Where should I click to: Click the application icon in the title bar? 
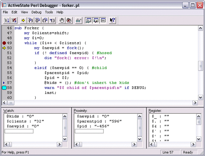pos(4,5)
